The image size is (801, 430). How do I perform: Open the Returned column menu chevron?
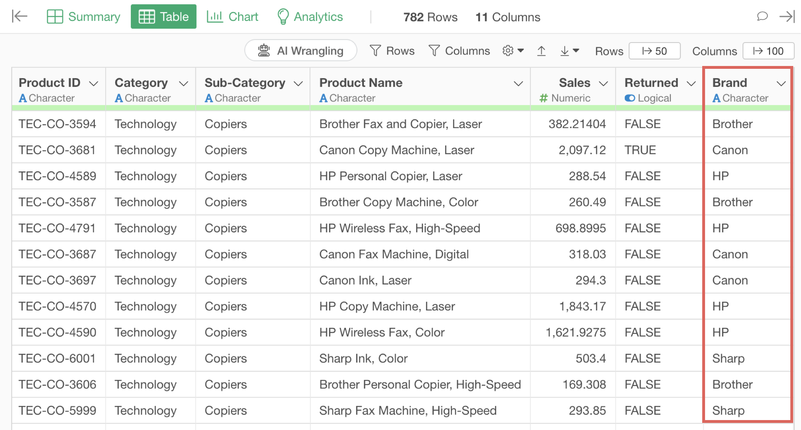click(691, 84)
